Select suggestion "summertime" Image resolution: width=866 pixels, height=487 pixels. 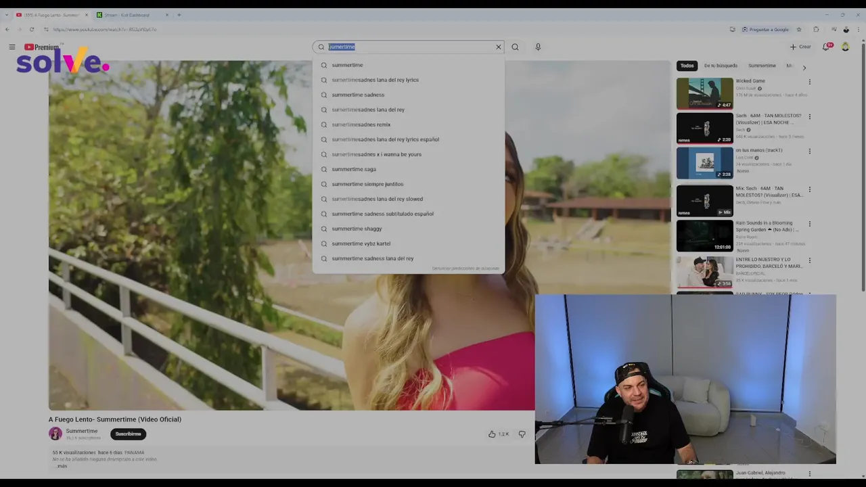coord(408,65)
